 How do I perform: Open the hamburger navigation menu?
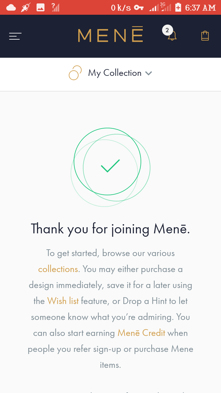(x=15, y=36)
